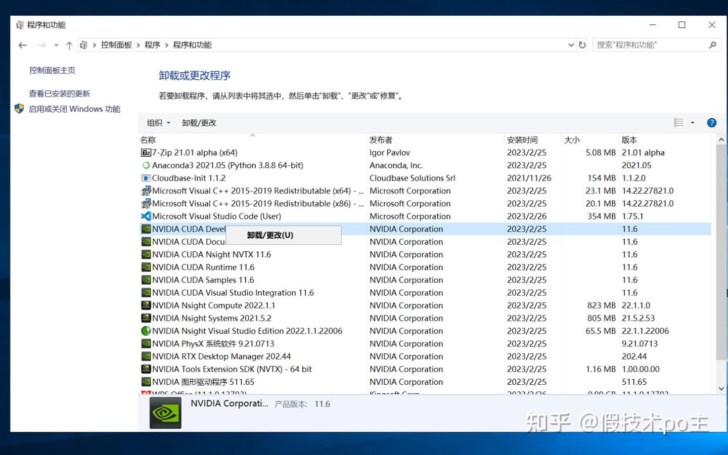Select NVIDIA Nsight Systems 2021.5.2
The height and width of the screenshot is (455, 728).
pyautogui.click(x=425, y=318)
